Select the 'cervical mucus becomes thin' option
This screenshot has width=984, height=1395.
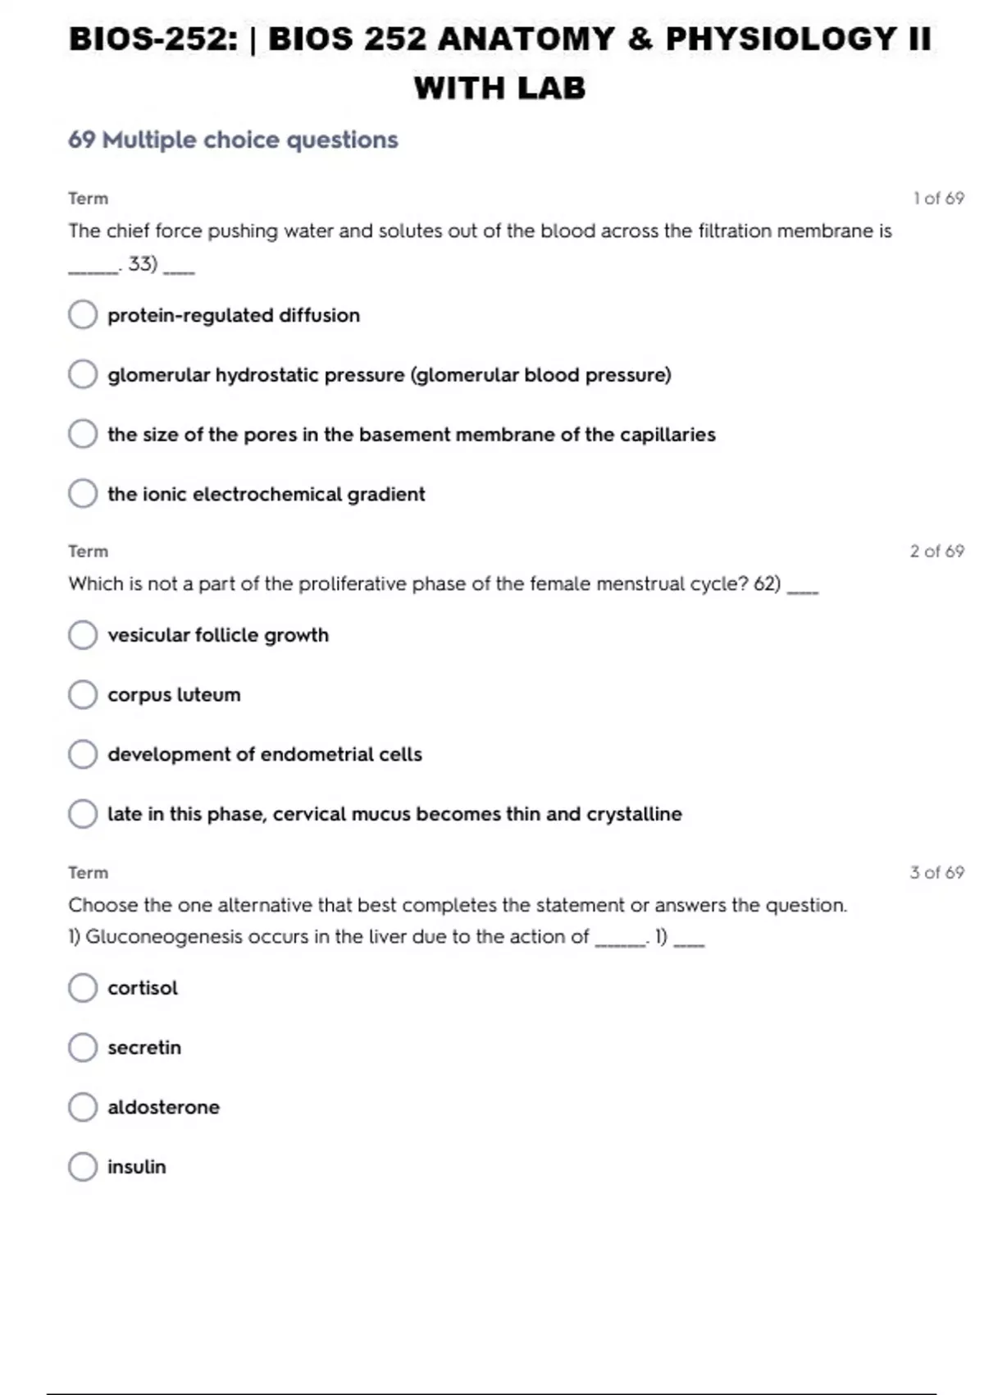click(x=83, y=814)
